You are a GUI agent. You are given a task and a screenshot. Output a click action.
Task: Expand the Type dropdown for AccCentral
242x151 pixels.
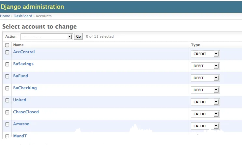point(205,54)
